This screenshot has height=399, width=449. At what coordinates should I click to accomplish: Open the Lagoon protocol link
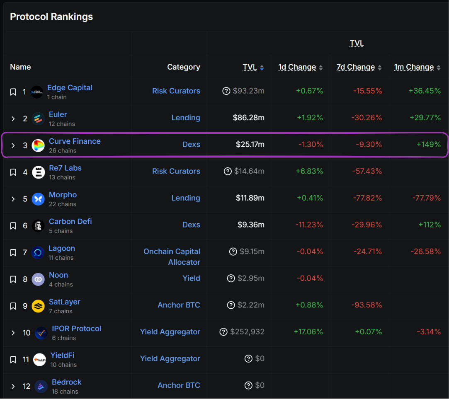click(x=62, y=249)
